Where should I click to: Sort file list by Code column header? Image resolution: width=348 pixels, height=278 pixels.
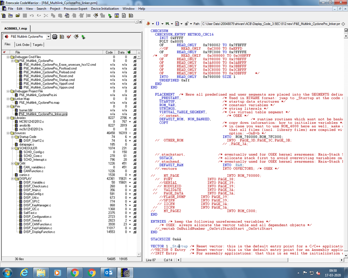pos(109,52)
